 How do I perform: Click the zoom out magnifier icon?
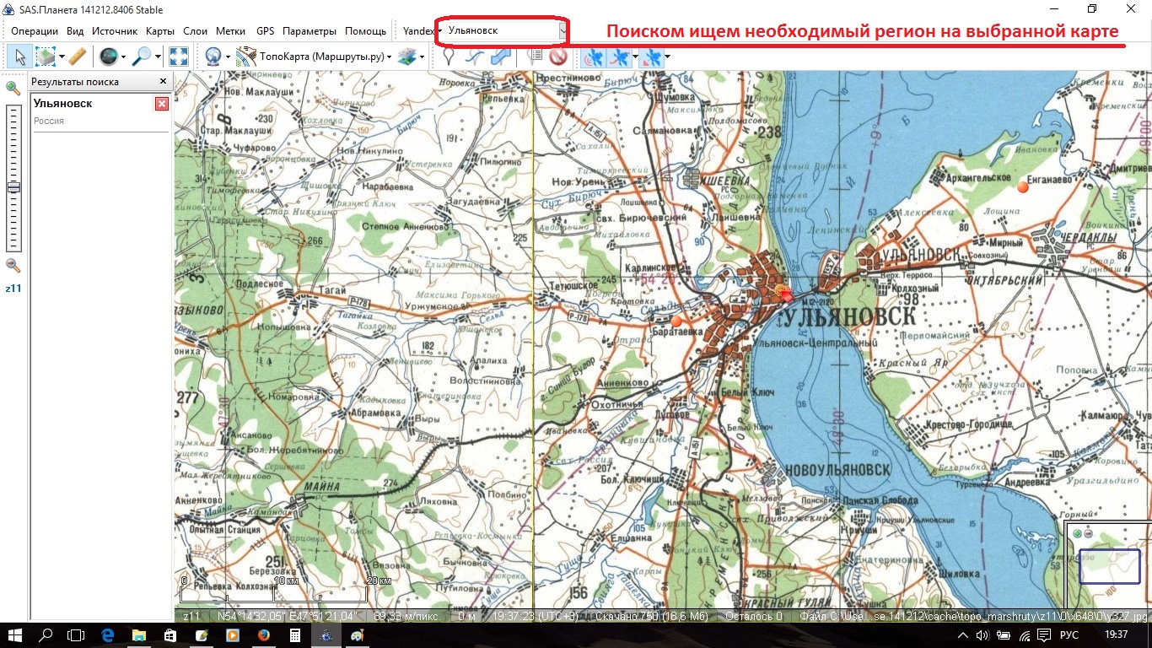click(13, 265)
